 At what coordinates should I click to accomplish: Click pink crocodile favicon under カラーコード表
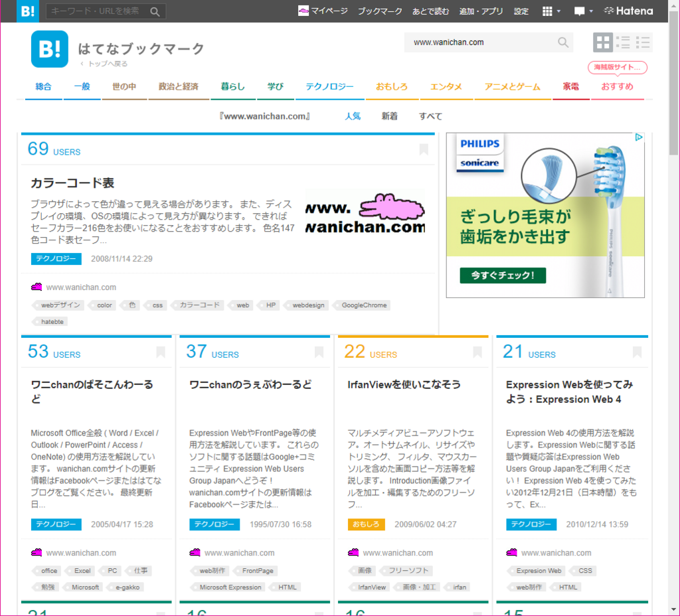pyautogui.click(x=37, y=287)
